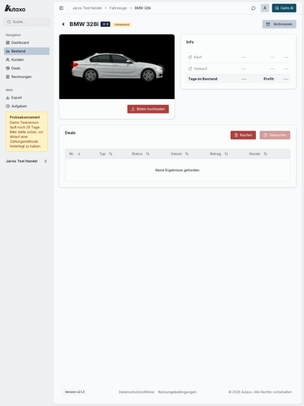The image size is (304, 406).
Task: Click the Dashboard grid icon
Action: [7, 42]
